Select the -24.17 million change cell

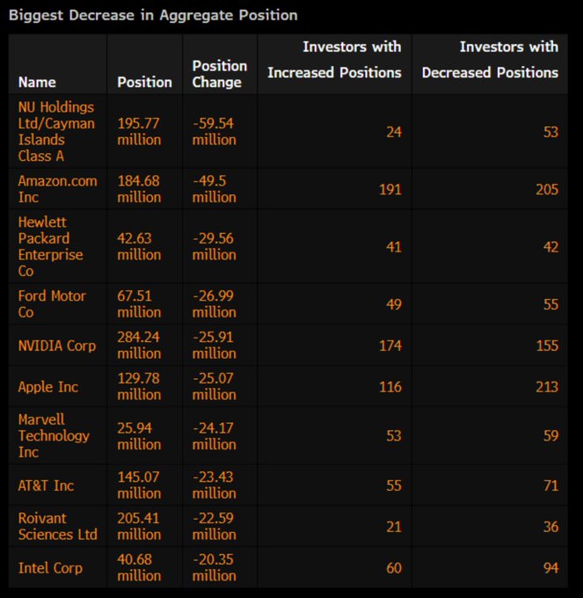click(x=214, y=436)
